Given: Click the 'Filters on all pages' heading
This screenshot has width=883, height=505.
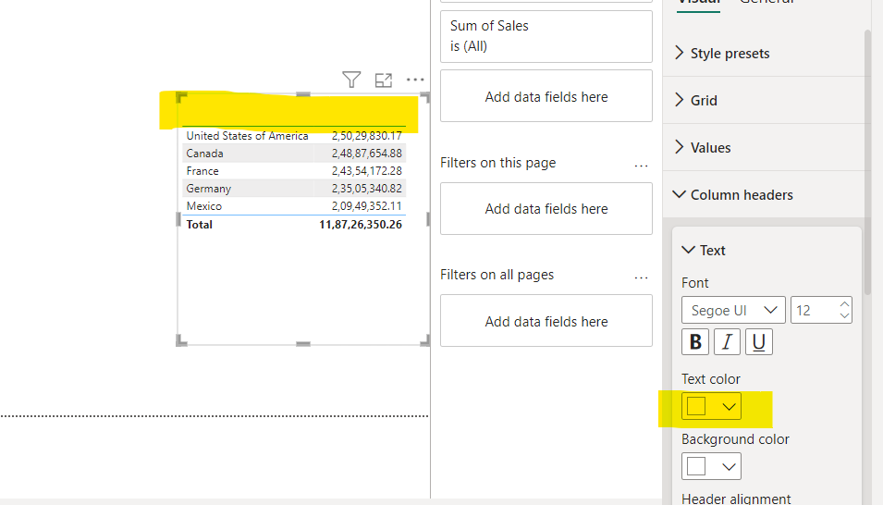Looking at the screenshot, I should [497, 275].
